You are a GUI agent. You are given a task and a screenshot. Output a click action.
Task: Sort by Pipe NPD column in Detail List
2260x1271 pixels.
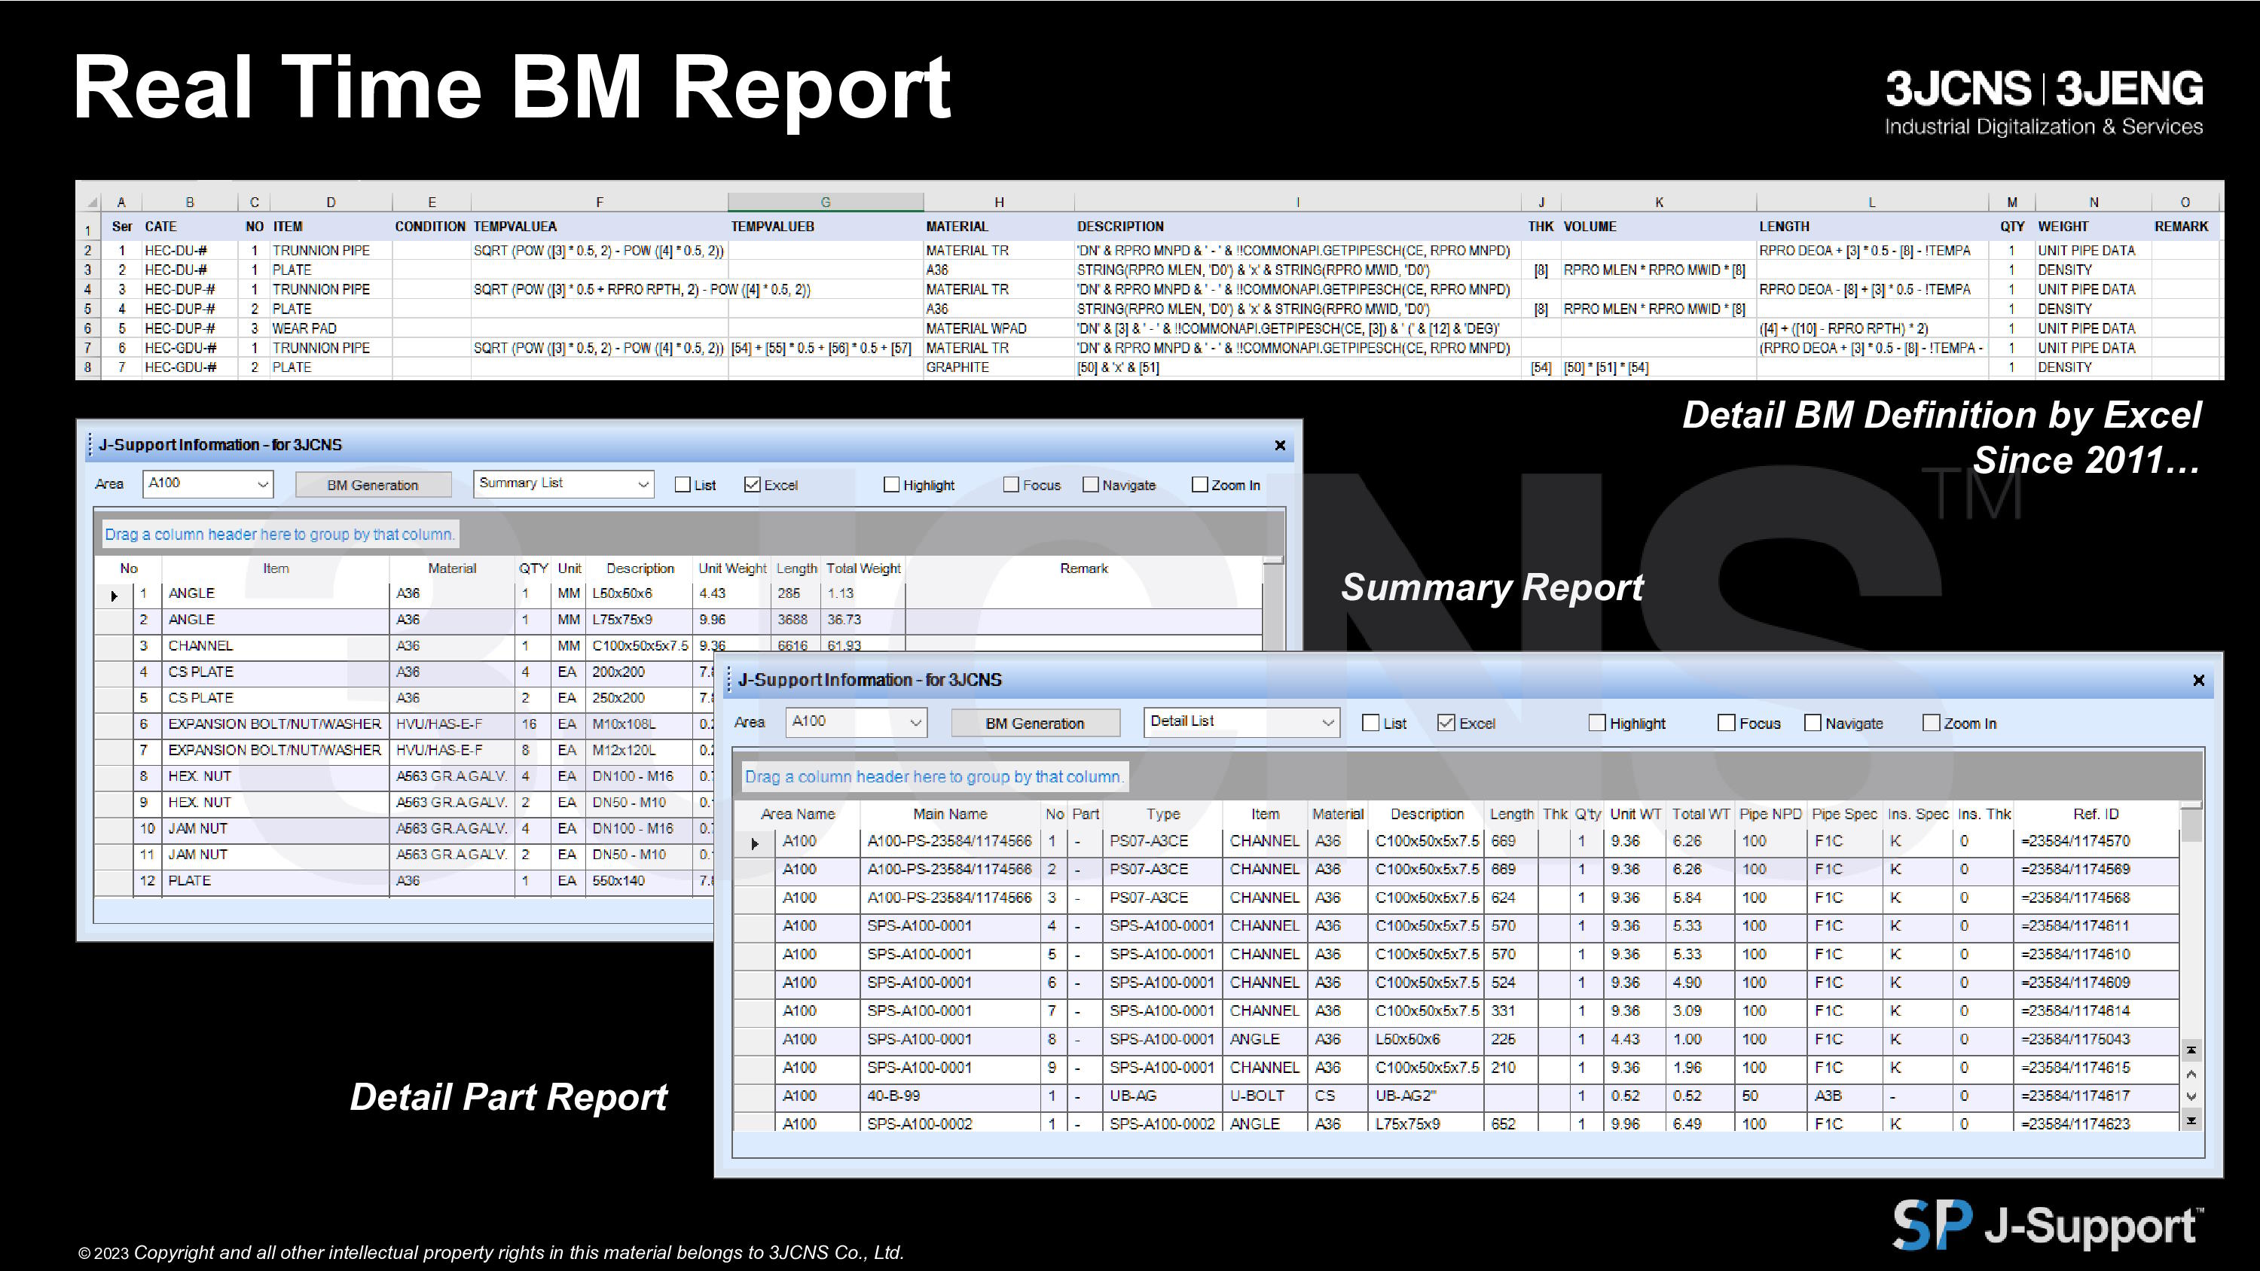[1770, 814]
